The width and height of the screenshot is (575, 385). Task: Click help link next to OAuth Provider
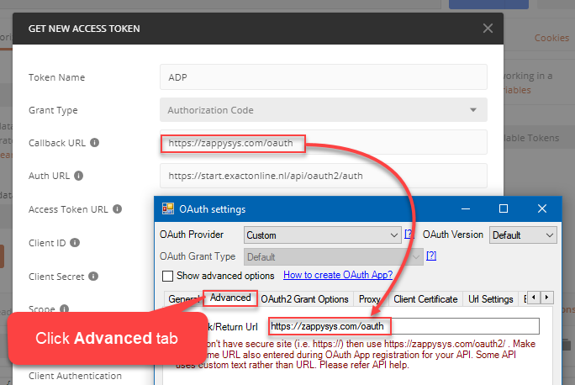coord(409,235)
